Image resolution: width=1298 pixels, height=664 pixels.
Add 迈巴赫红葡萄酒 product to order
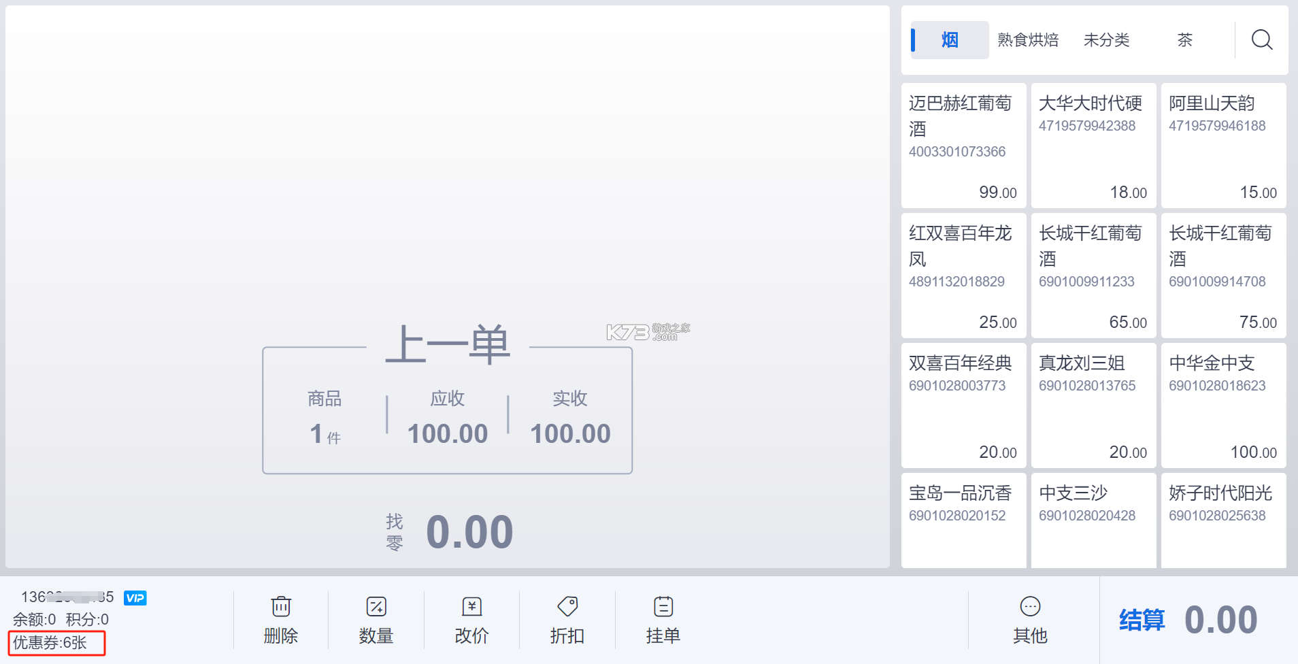[x=963, y=146]
